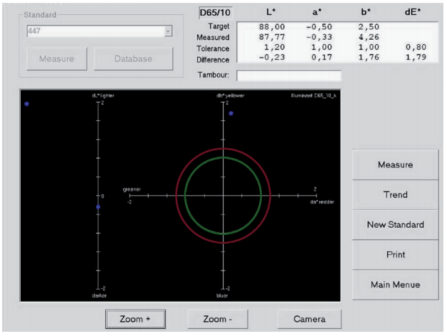Click the red outer tolerance circle
This screenshot has height=336, width=447.
177,196
